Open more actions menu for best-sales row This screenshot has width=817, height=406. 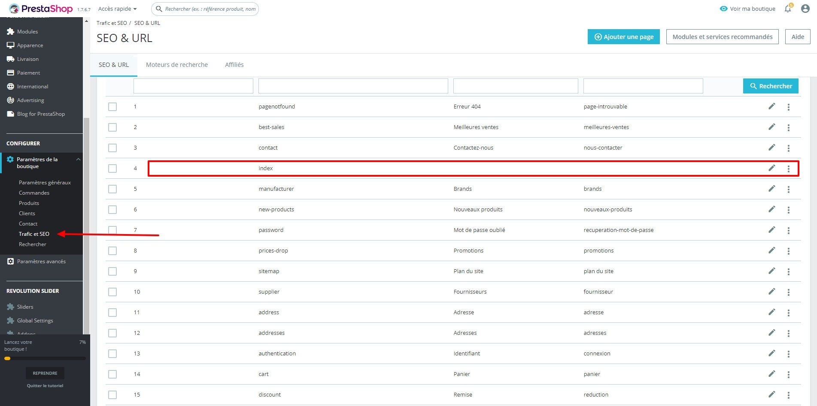[788, 128]
